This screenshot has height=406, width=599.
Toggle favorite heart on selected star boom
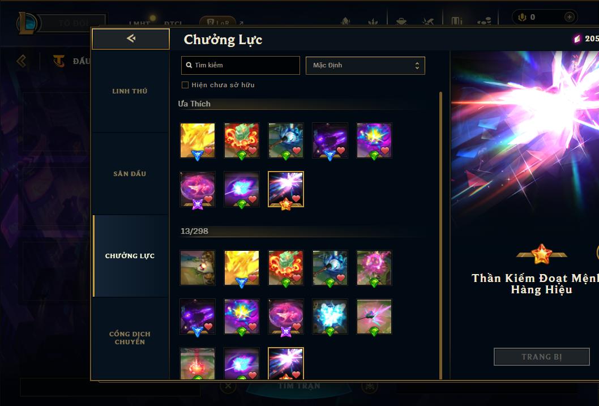pyautogui.click(x=296, y=199)
